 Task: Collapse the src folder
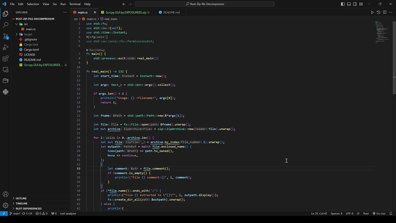26,24
